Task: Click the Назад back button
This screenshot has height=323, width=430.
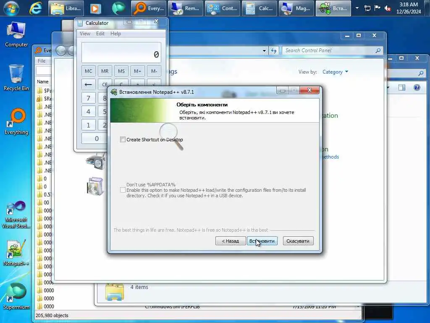Action: point(231,241)
